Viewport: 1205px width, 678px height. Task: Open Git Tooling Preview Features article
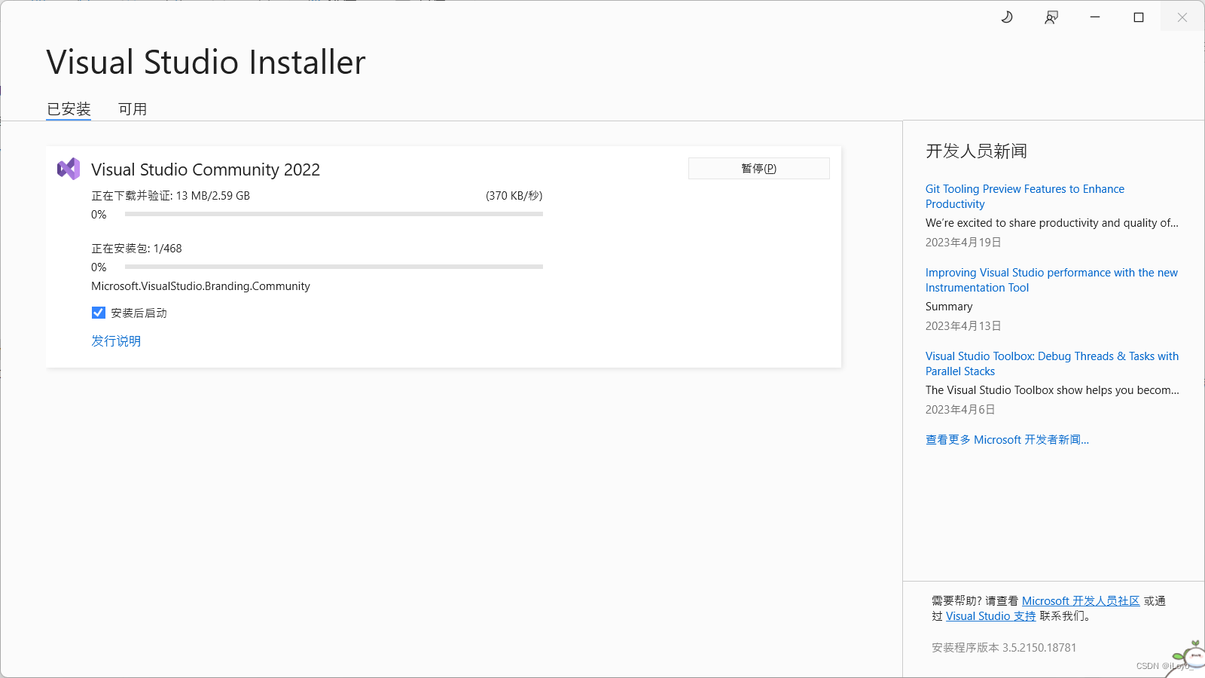(1025, 197)
